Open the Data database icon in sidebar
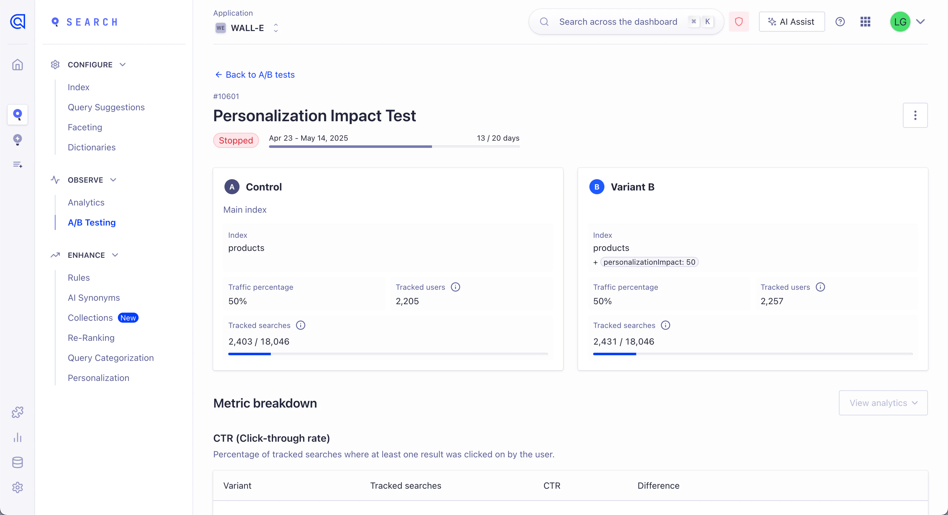This screenshot has height=515, width=948. [x=17, y=462]
